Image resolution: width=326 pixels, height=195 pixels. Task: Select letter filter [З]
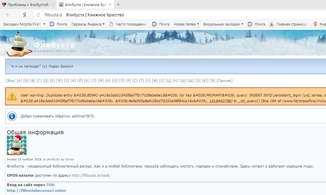[x=66, y=80]
